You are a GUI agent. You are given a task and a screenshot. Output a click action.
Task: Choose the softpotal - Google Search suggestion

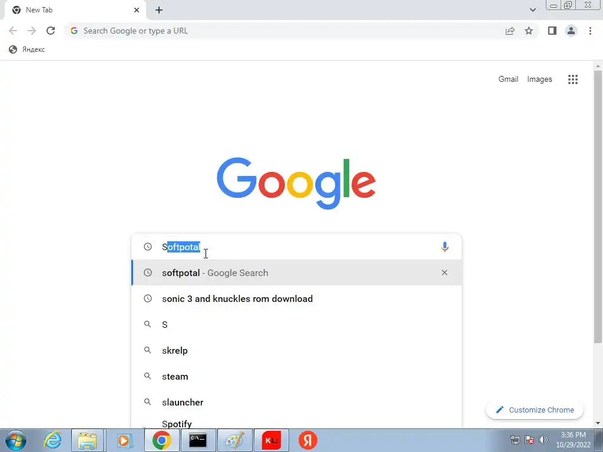(x=296, y=272)
